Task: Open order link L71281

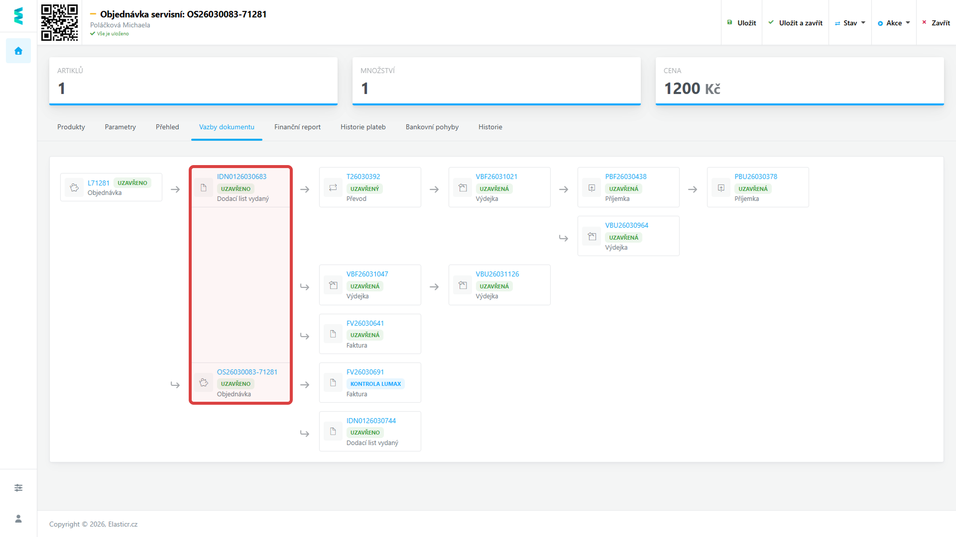Action: coord(99,183)
